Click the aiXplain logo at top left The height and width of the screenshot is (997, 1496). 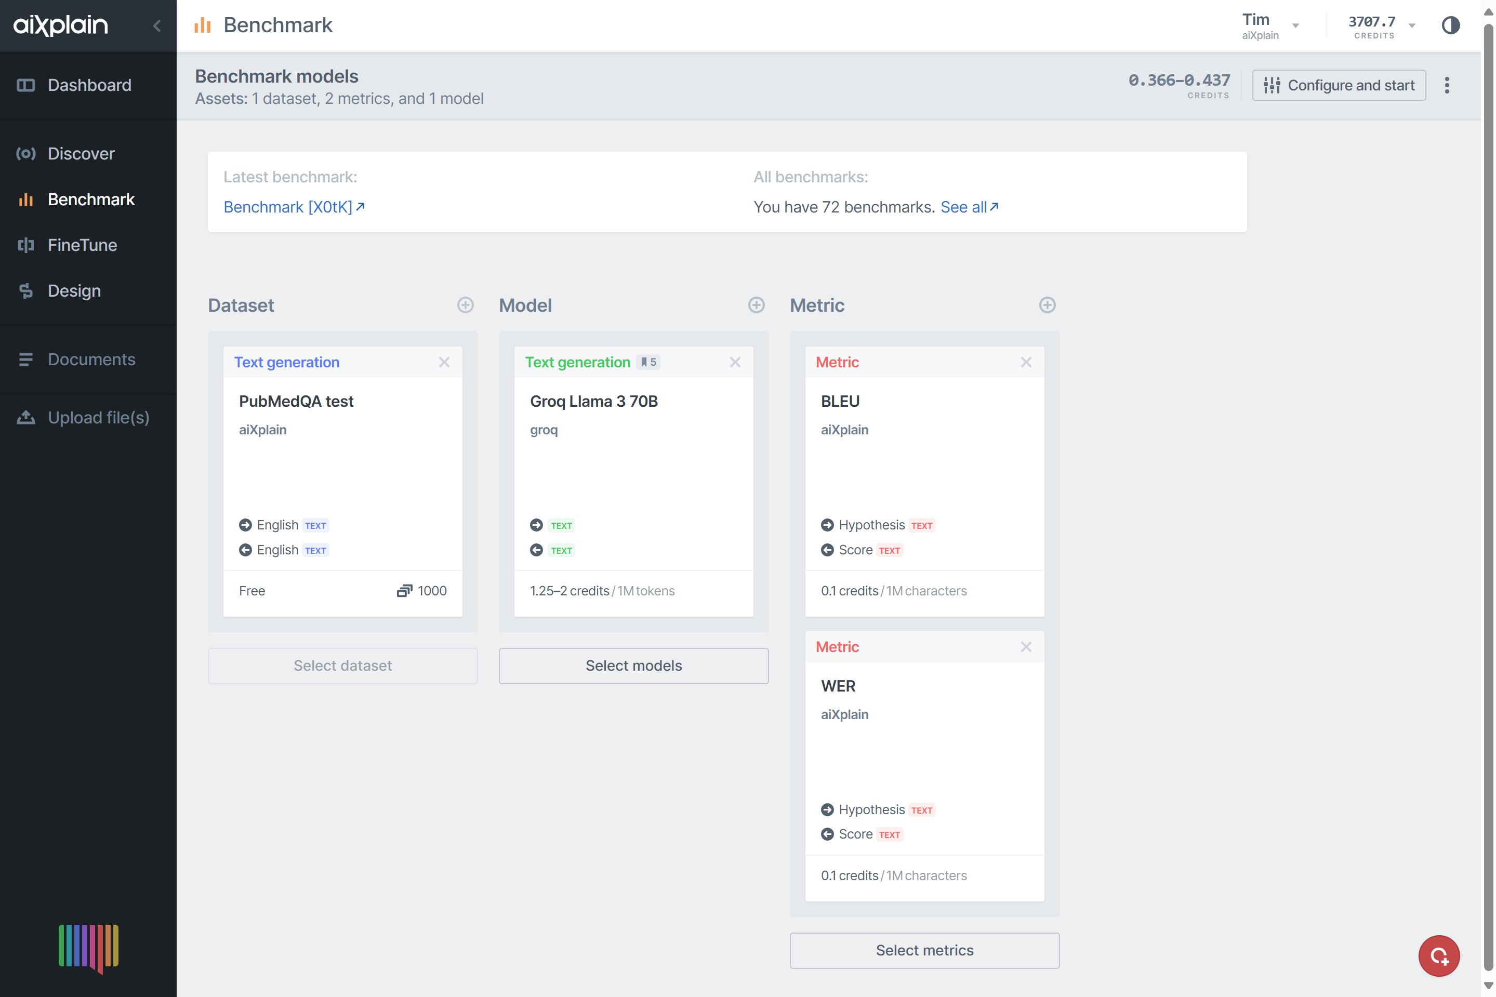(61, 25)
